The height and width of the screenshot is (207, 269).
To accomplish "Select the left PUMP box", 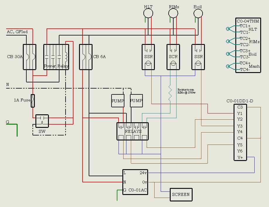I will coord(118,101).
